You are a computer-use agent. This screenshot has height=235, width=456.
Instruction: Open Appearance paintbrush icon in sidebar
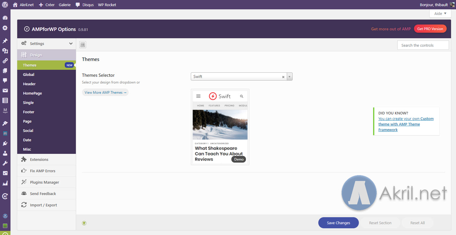5,123
